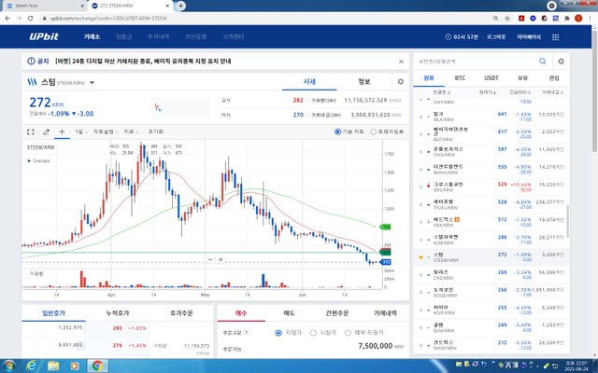The image size is (598, 373).
Task: Expand the STEEM/KRW market selector arrow
Action: coord(92,83)
